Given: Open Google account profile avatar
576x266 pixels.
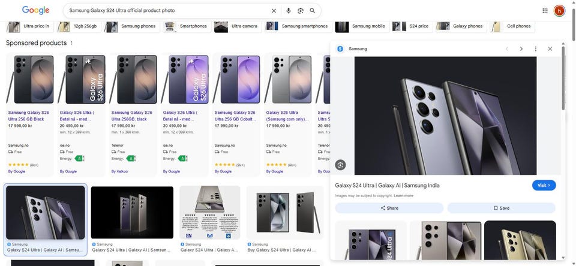Looking at the screenshot, I should pos(559,11).
